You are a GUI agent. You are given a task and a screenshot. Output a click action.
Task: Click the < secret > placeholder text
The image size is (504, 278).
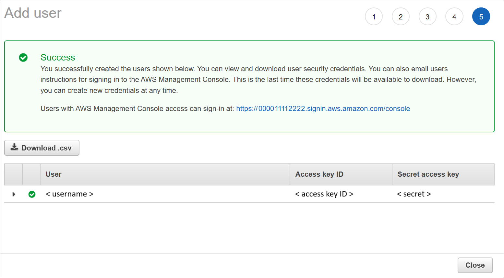point(414,194)
